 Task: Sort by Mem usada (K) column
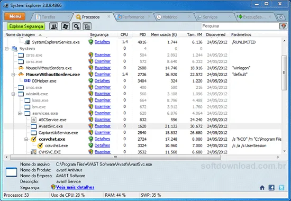coord(163,34)
